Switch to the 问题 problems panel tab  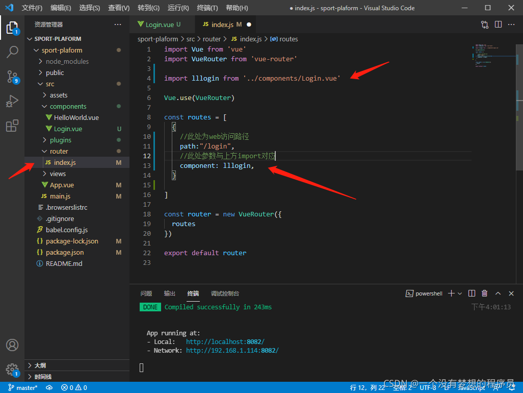146,293
